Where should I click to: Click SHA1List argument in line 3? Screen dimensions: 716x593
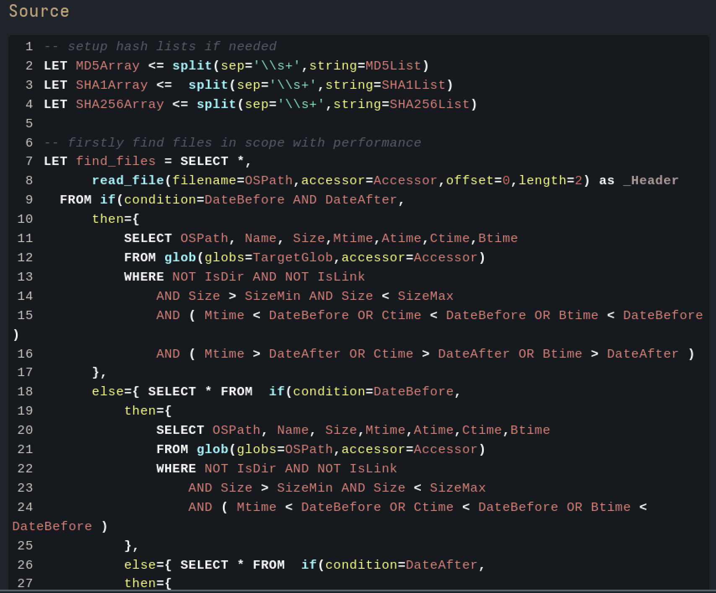click(413, 85)
